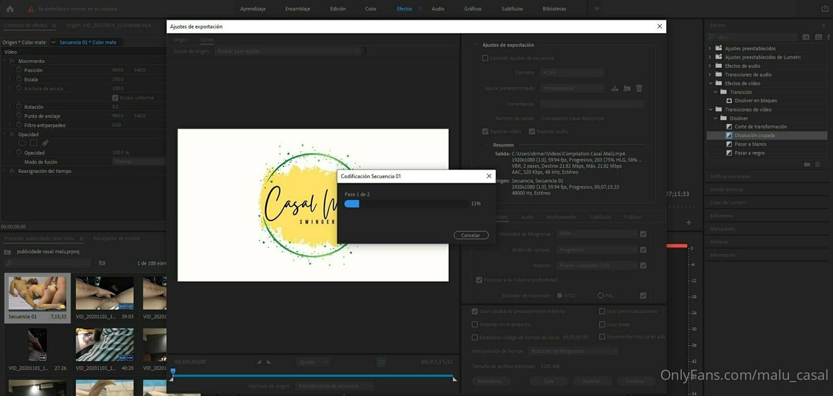This screenshot has height=396, width=833.
Task: Select the pen mask tool under Opacidad
Action: coord(45,143)
